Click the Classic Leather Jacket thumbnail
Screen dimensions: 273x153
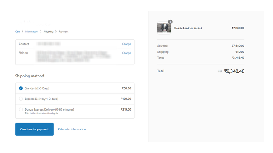click(x=164, y=28)
